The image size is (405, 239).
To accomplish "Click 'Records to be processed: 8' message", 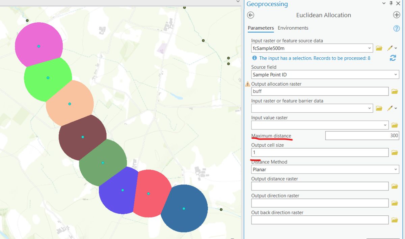I will click(342, 58).
